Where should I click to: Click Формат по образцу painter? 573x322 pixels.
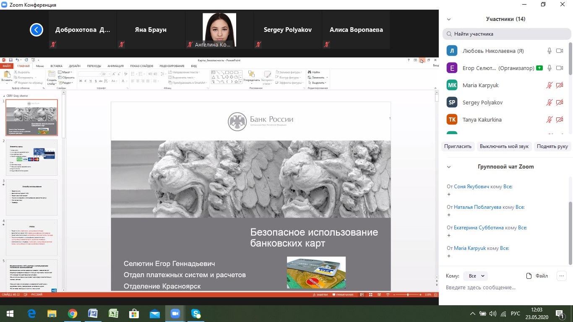coord(28,83)
